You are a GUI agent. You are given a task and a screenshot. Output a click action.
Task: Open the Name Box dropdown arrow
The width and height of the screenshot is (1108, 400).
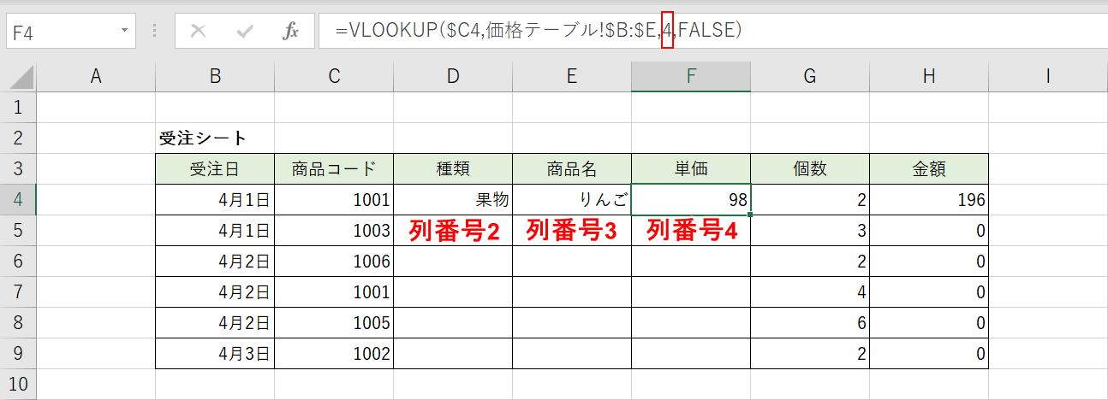(125, 32)
